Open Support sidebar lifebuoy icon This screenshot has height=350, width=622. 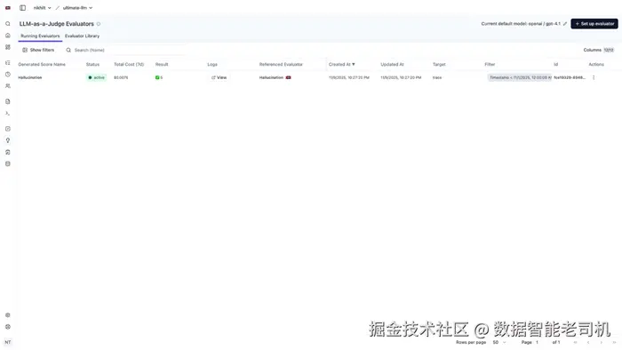pos(7,327)
